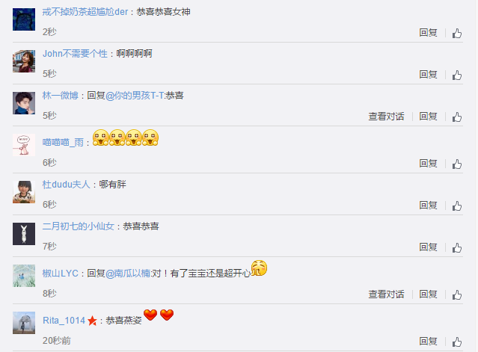
Task: Like 二月初七的小仙女's comment
Action: coord(456,247)
